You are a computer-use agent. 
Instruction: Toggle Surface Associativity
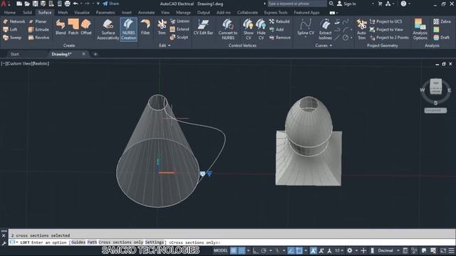108,29
